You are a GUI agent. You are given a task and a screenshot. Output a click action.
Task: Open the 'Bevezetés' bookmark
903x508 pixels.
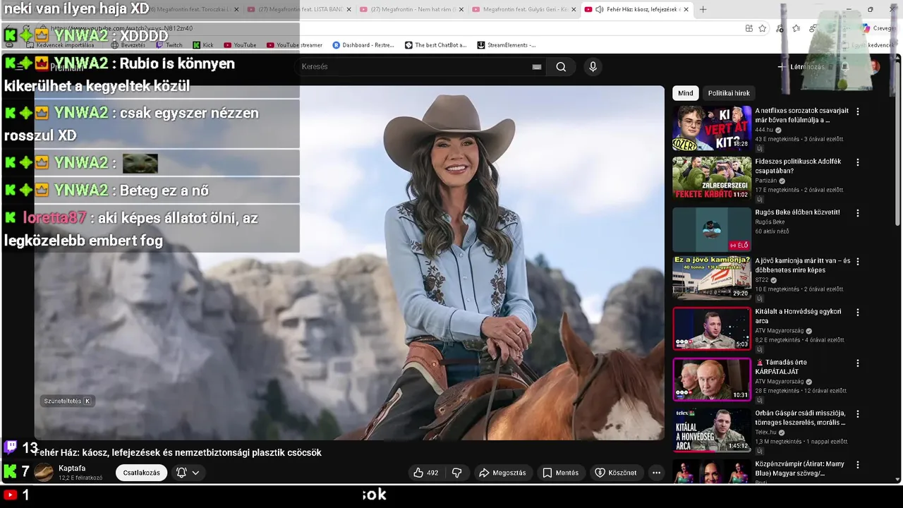[x=128, y=45]
